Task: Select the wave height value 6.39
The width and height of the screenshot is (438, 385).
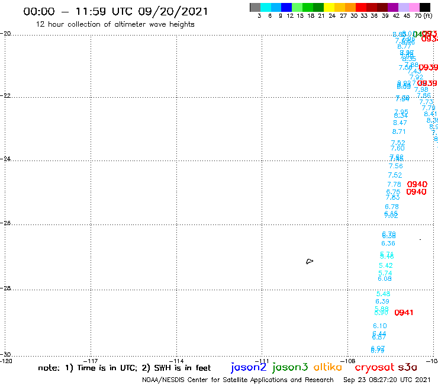Action: point(382,301)
